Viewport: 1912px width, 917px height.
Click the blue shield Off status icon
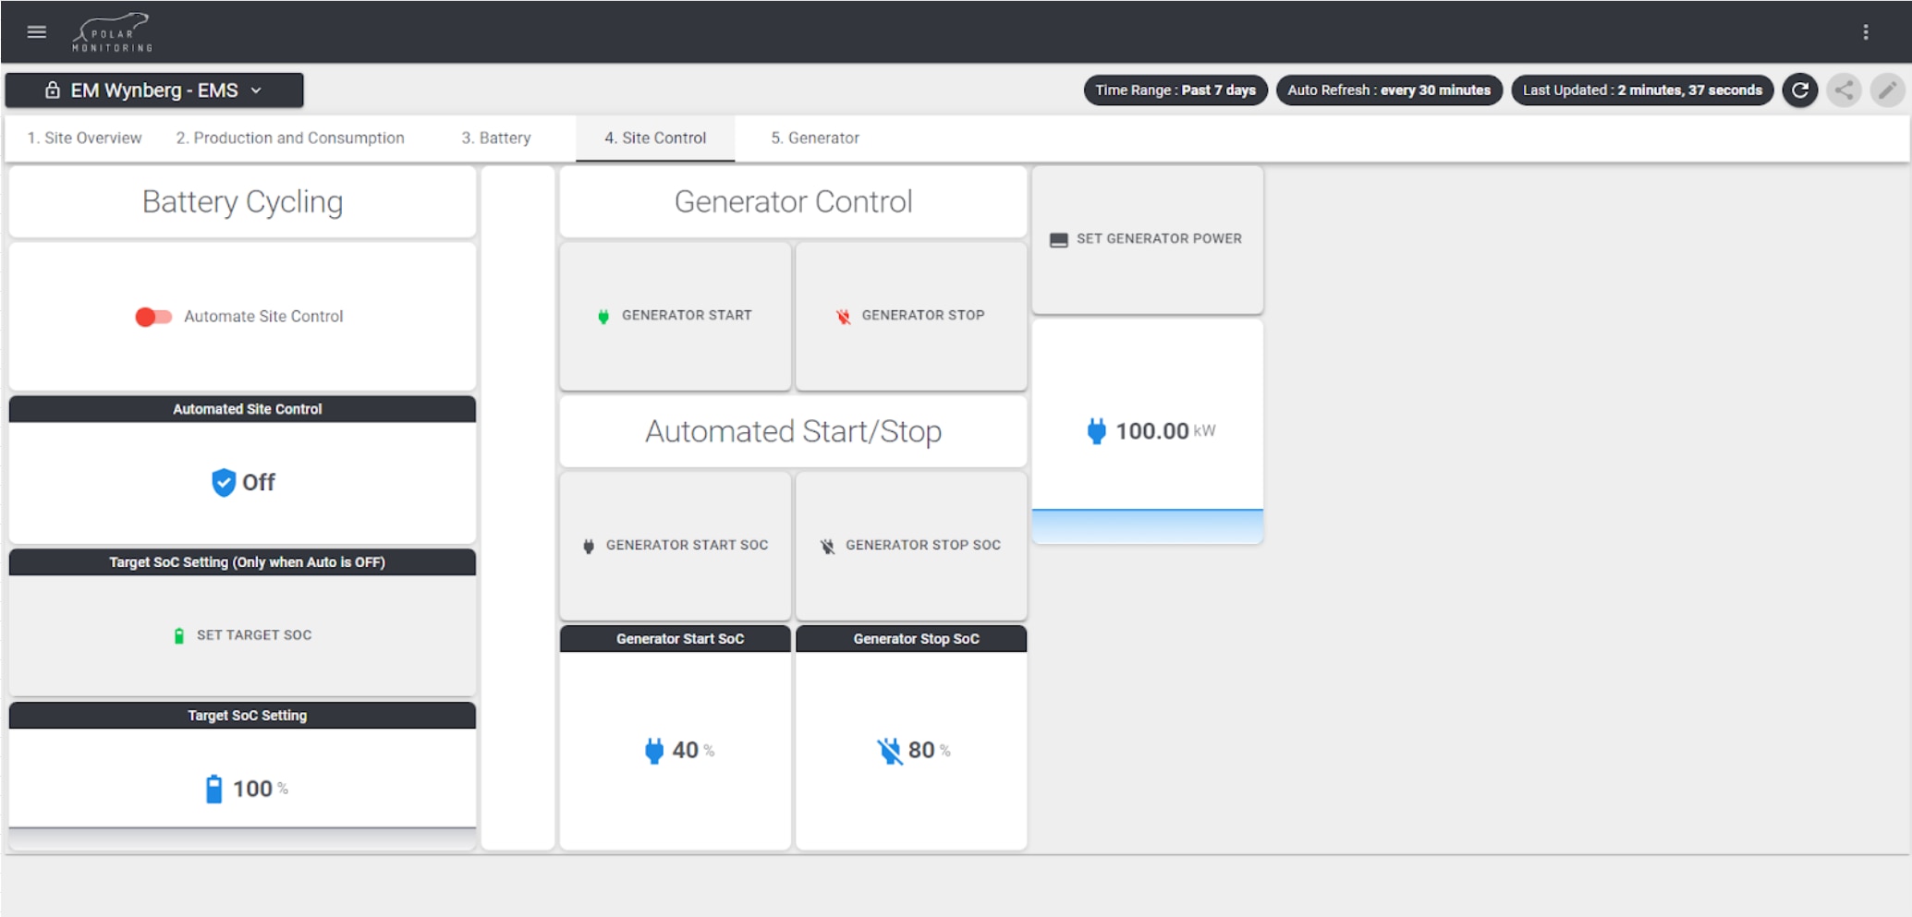click(x=223, y=482)
